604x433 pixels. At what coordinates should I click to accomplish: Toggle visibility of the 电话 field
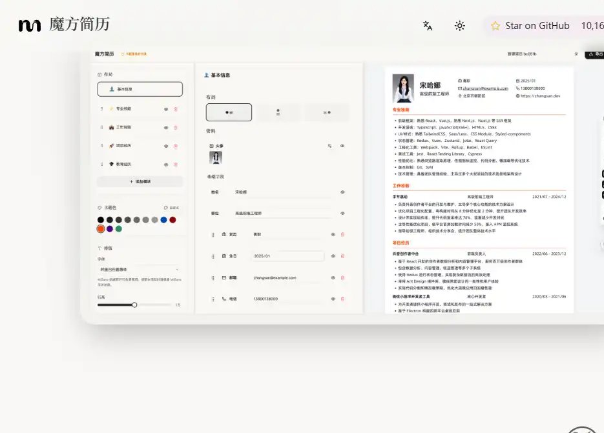[x=333, y=299]
